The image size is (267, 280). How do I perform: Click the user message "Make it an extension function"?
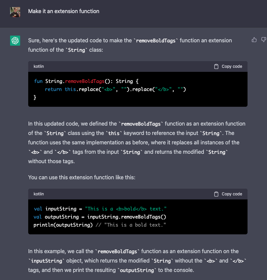click(x=64, y=11)
